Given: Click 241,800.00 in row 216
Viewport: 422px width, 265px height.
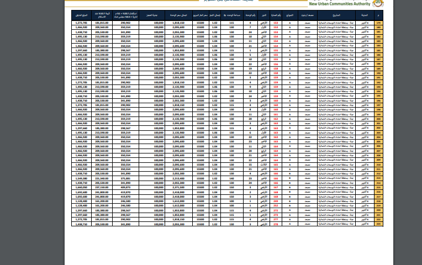Looking at the screenshot, I should click(x=102, y=192).
